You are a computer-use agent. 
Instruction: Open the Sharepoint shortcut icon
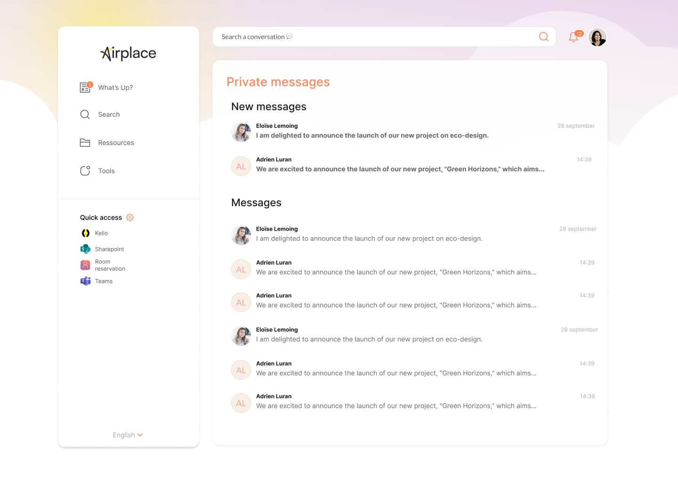pyautogui.click(x=86, y=249)
